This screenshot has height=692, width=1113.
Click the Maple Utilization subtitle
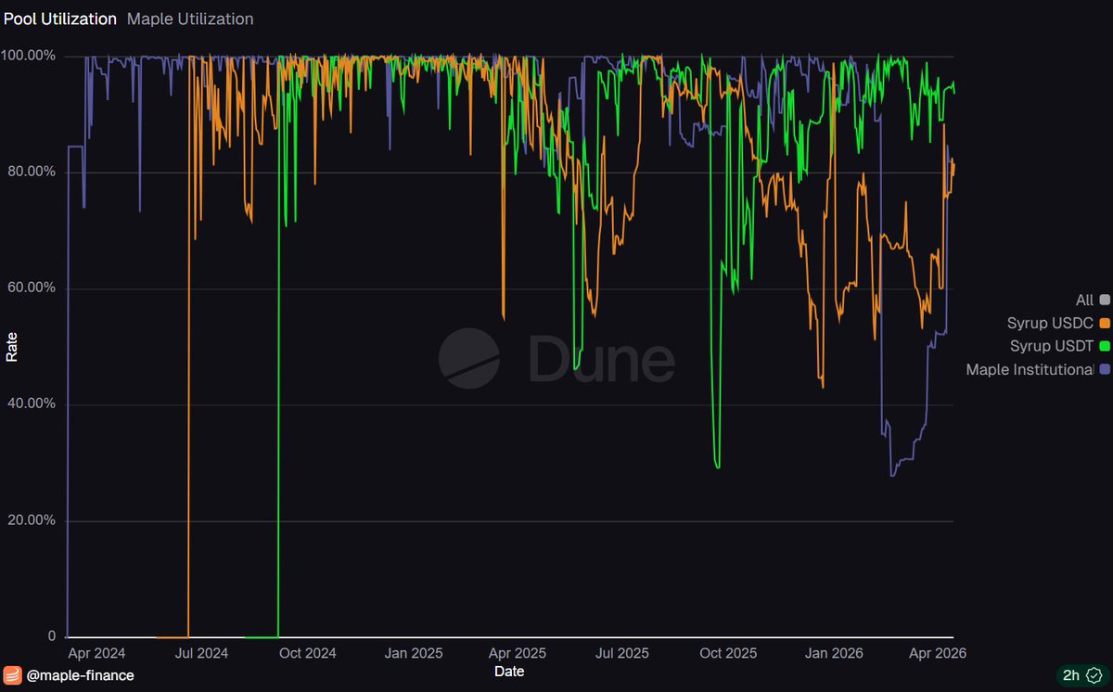[x=190, y=19]
